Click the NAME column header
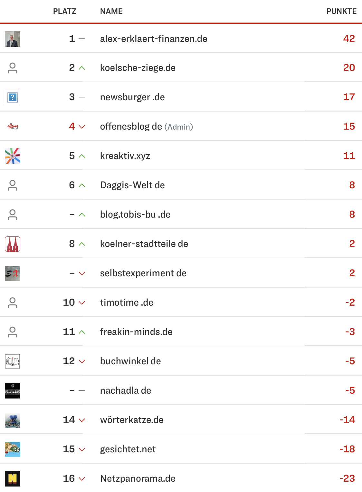The width and height of the screenshot is (362, 492). click(x=111, y=11)
